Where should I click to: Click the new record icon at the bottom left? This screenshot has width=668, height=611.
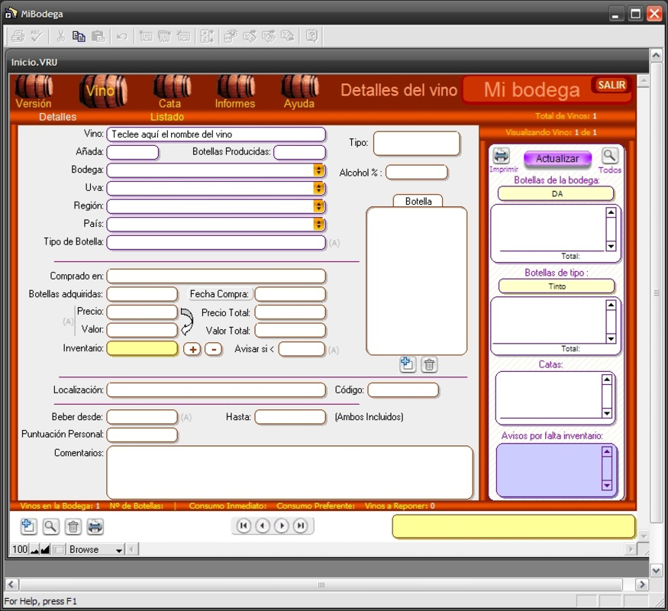(x=28, y=527)
